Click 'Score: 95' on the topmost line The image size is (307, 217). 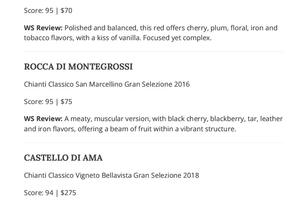click(39, 10)
